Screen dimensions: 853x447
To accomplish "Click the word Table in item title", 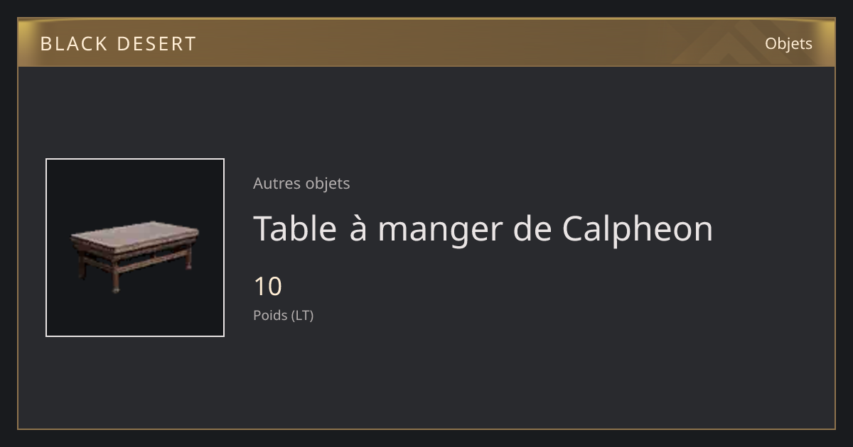I will coord(295,228).
